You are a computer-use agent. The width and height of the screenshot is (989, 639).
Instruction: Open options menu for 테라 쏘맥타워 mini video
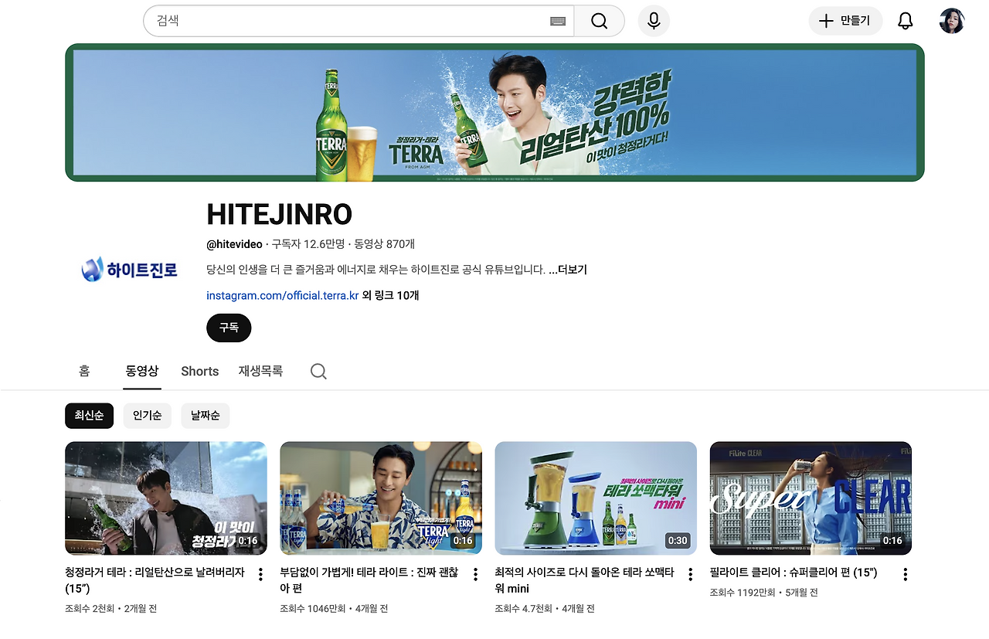click(690, 574)
